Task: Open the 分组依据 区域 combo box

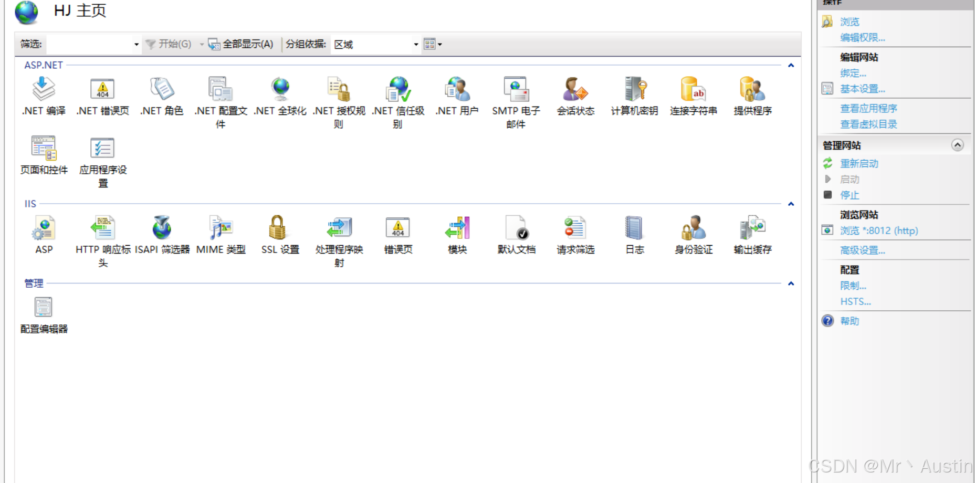Action: [x=376, y=45]
